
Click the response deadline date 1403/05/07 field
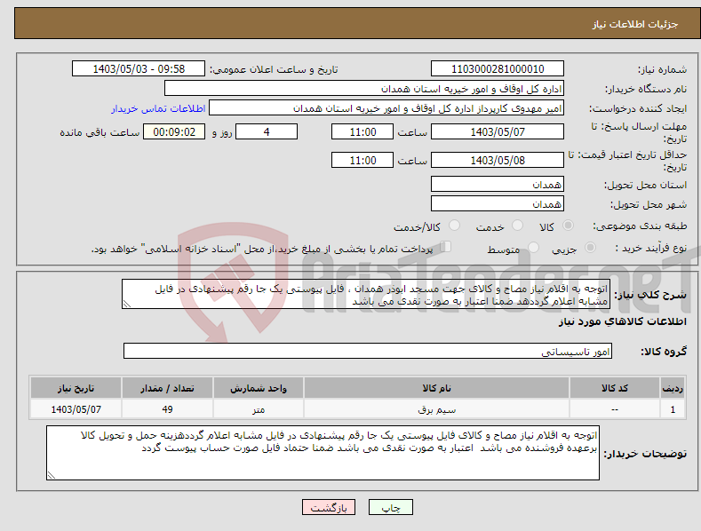[498, 131]
